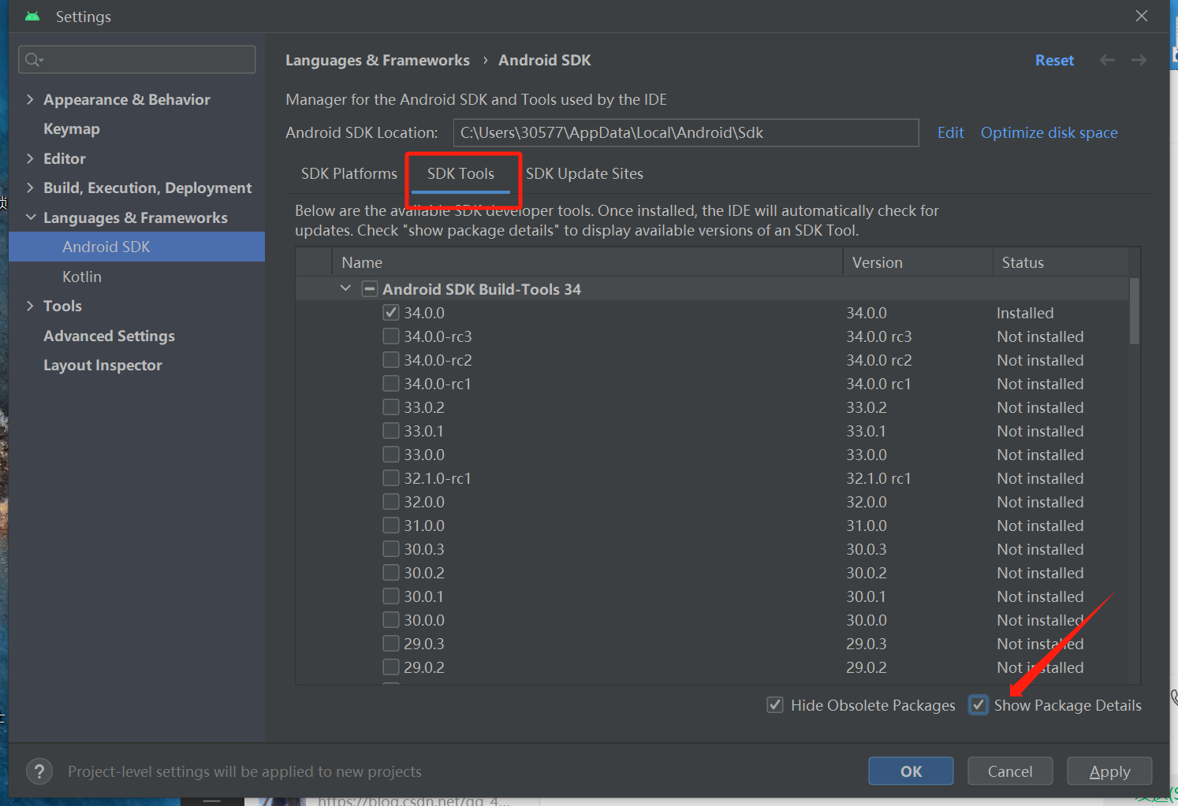The height and width of the screenshot is (806, 1178).
Task: Click the Android SDK Location path field
Action: (x=686, y=132)
